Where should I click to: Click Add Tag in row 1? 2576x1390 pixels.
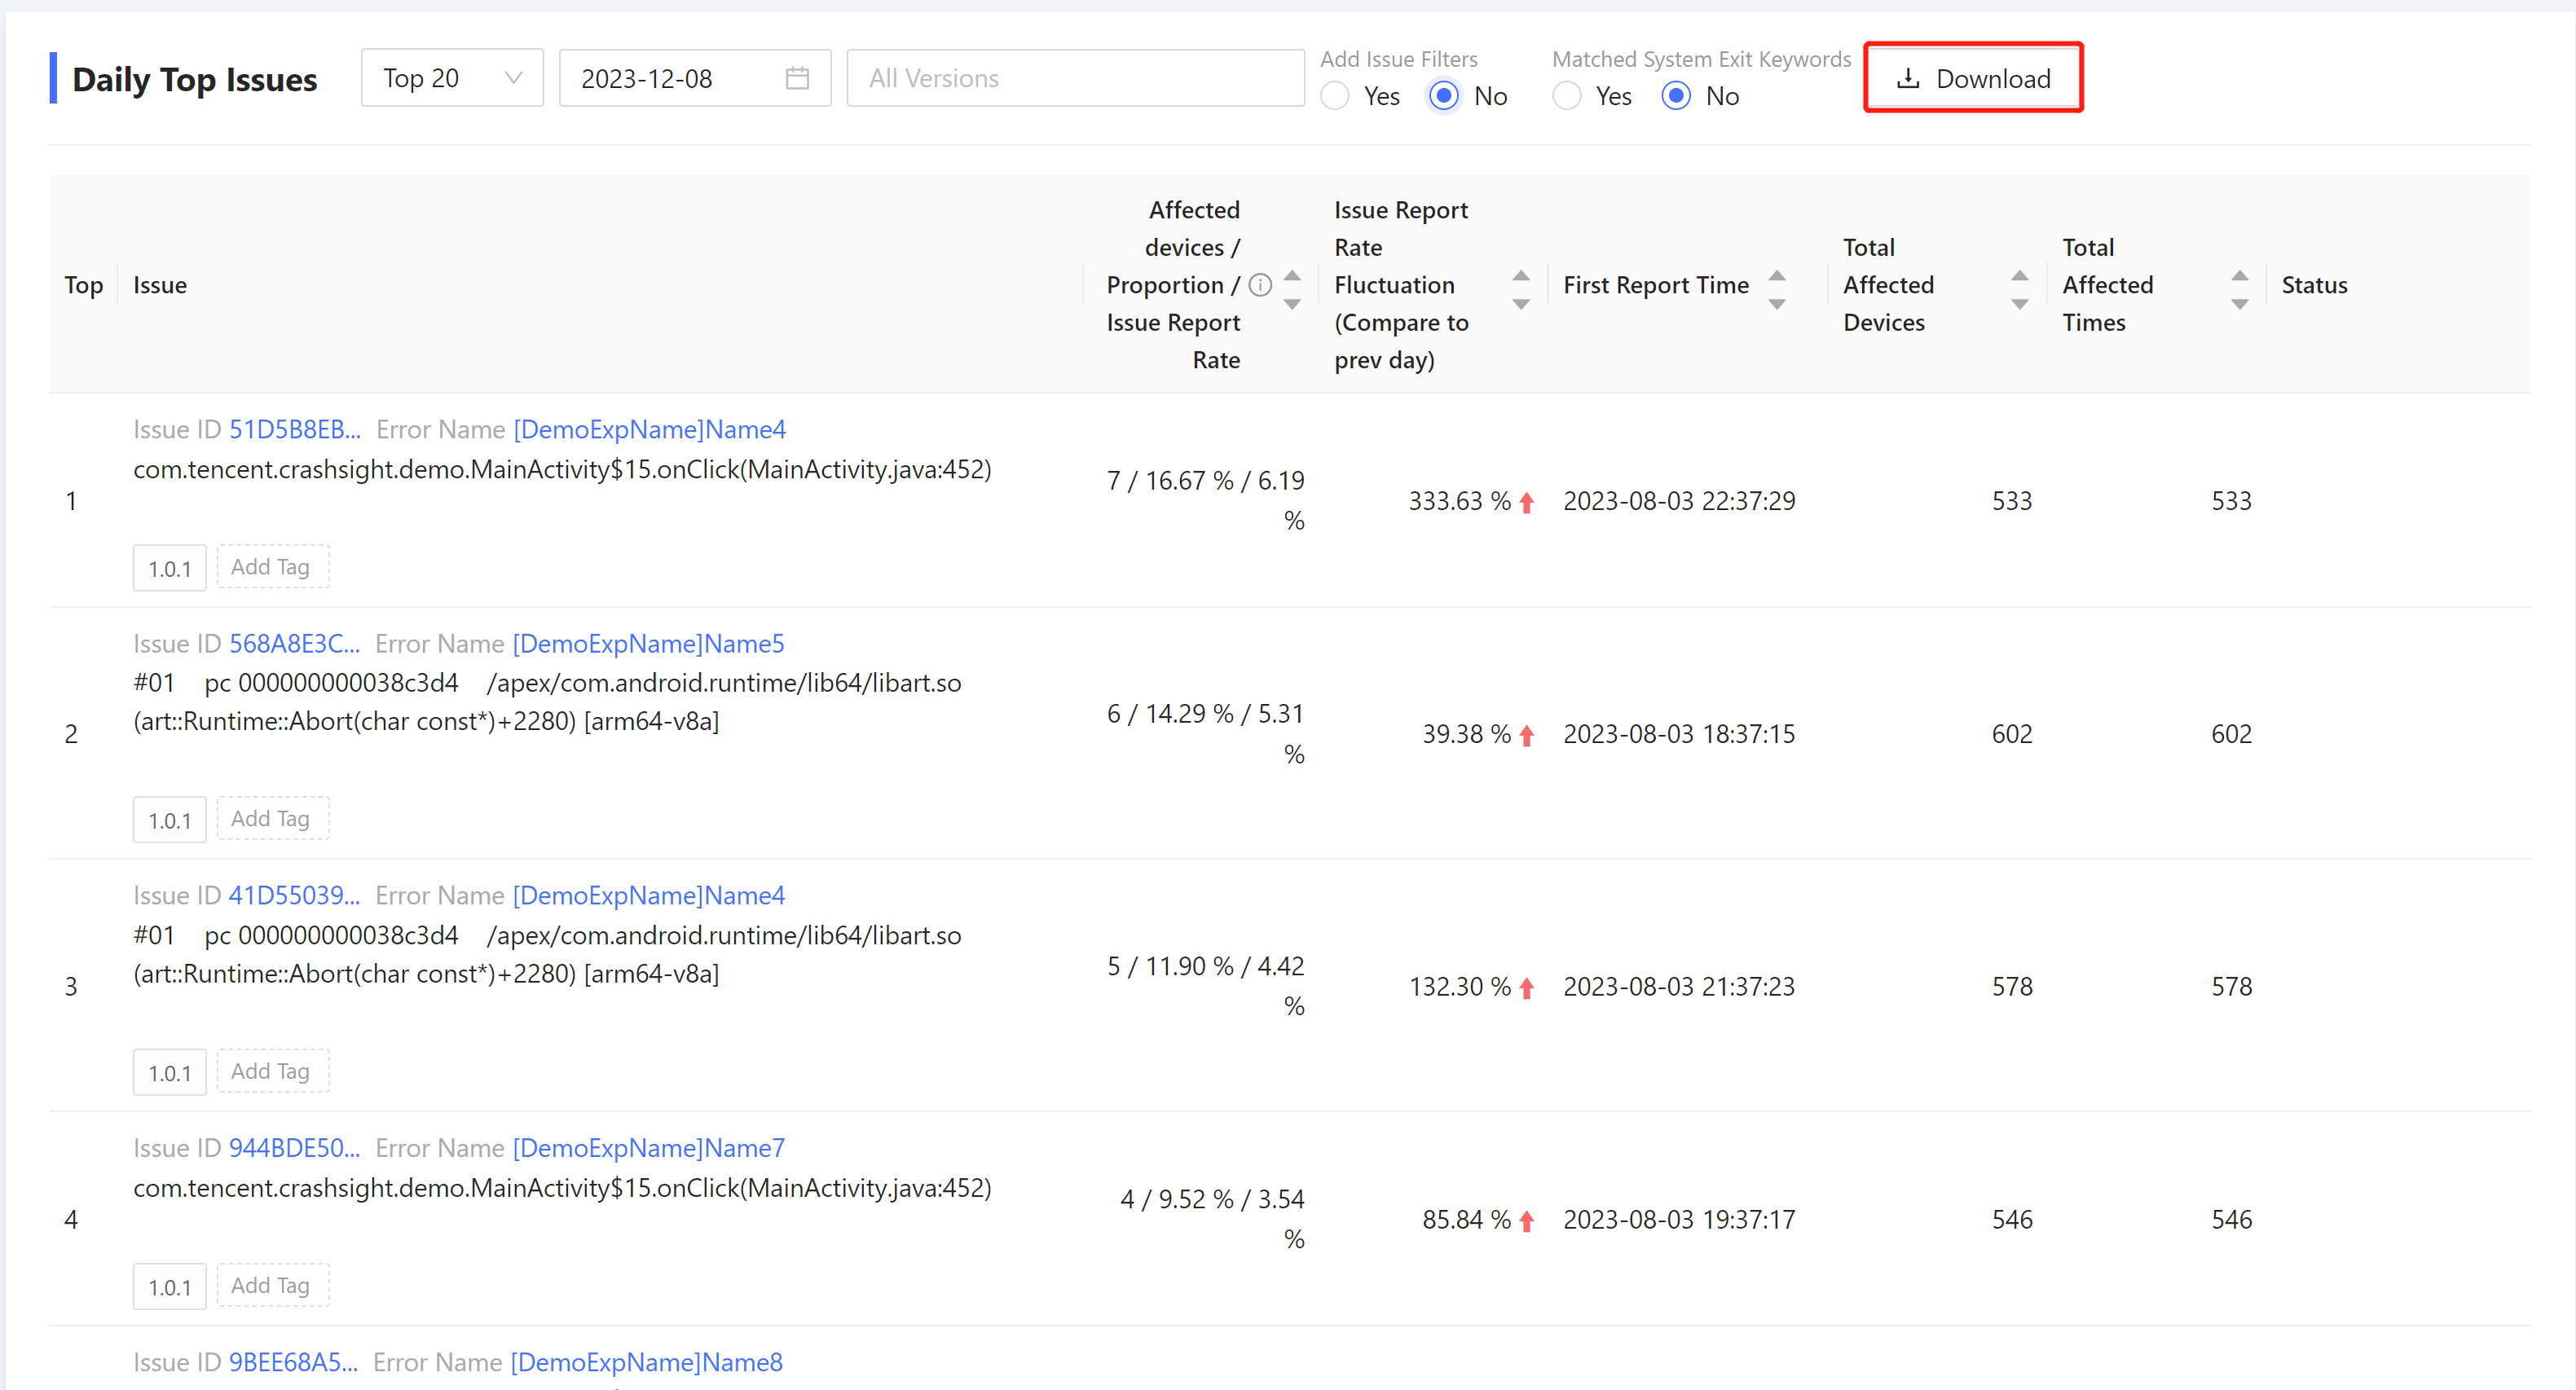[272, 567]
